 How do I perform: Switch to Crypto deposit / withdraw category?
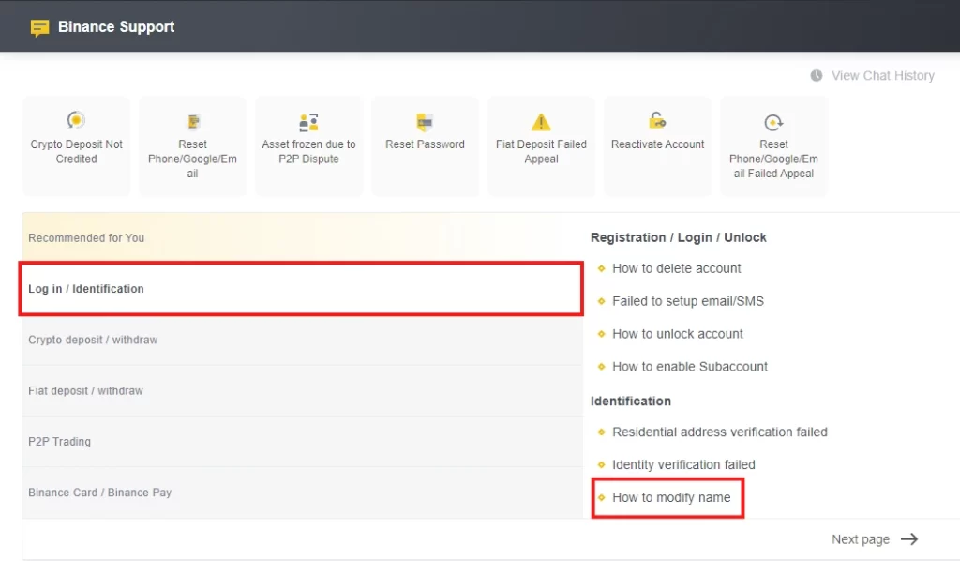303,340
